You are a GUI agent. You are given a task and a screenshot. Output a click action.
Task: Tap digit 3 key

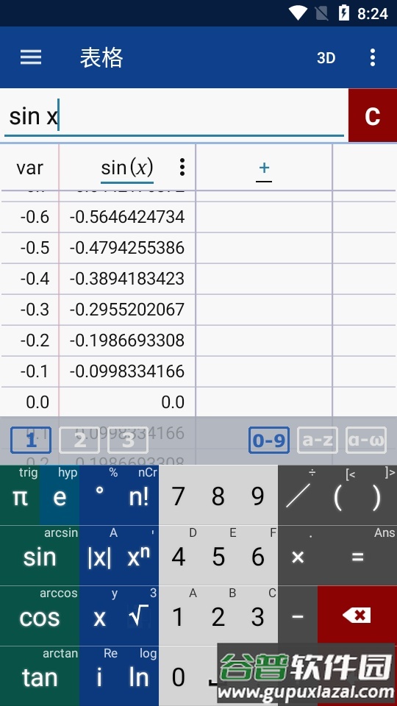pyautogui.click(x=258, y=616)
